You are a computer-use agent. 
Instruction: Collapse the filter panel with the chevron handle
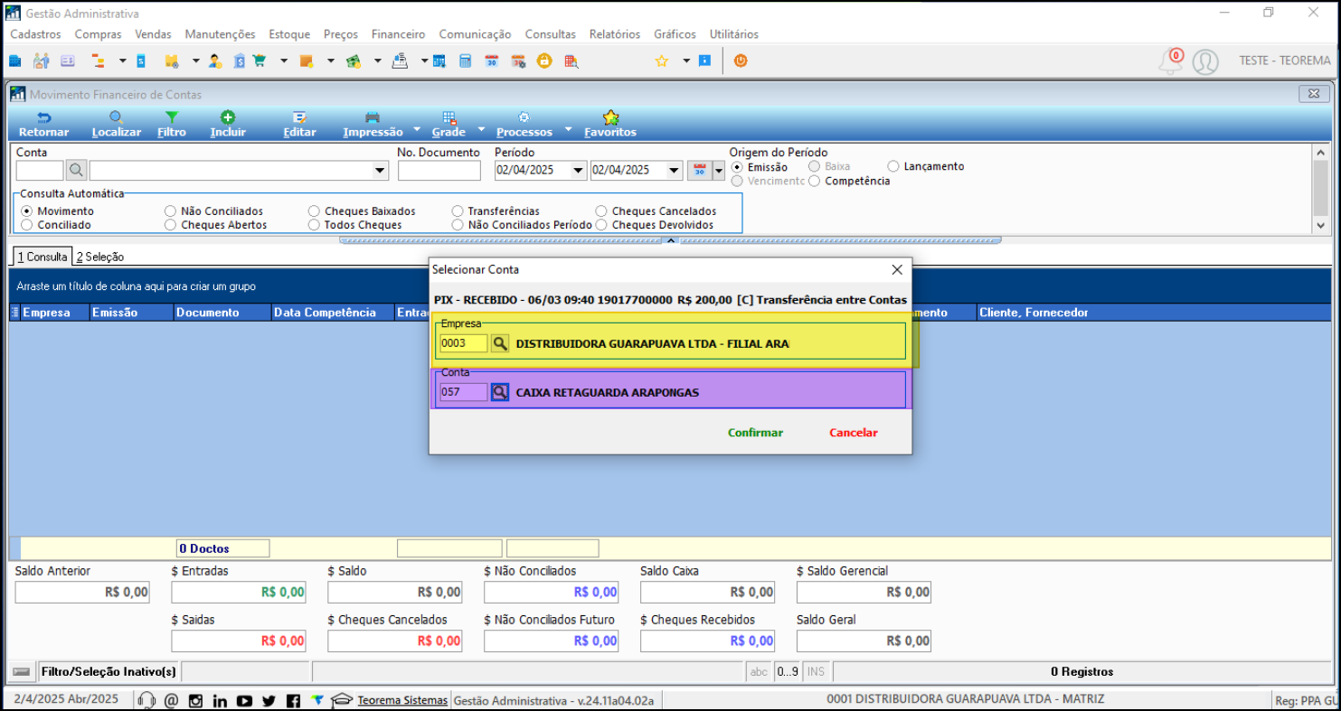pyautogui.click(x=670, y=240)
